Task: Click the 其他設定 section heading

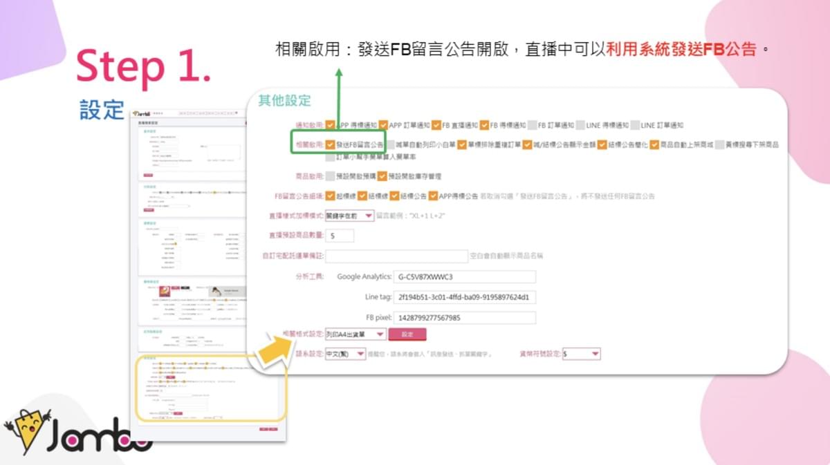Action: pos(284,100)
